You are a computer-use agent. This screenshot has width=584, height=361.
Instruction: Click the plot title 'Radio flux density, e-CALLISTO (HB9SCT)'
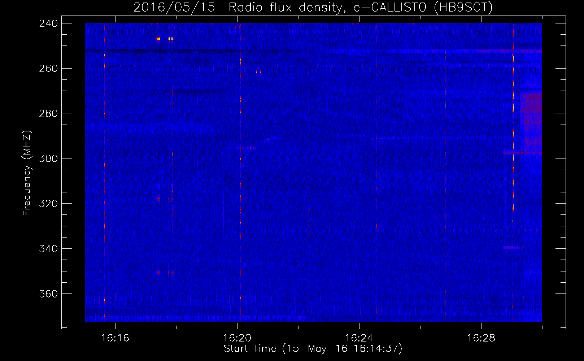point(361,7)
